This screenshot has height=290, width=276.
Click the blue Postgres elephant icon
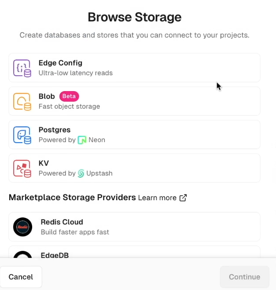pyautogui.click(x=22, y=135)
